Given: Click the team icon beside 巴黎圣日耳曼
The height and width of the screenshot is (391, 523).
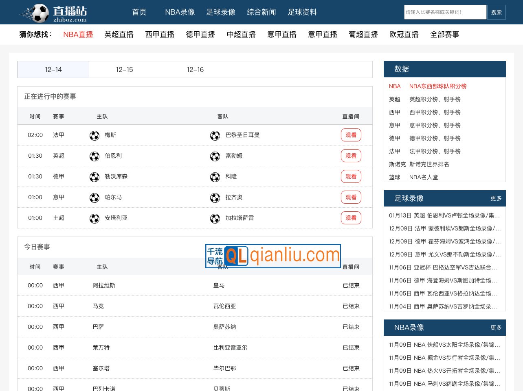Looking at the screenshot, I should (x=215, y=135).
